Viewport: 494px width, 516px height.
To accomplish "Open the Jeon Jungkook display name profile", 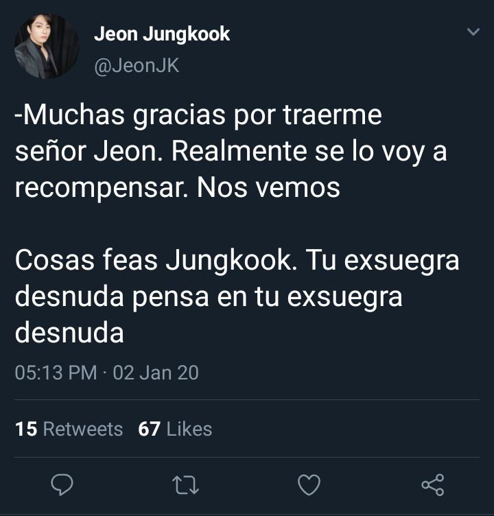I will click(x=162, y=34).
